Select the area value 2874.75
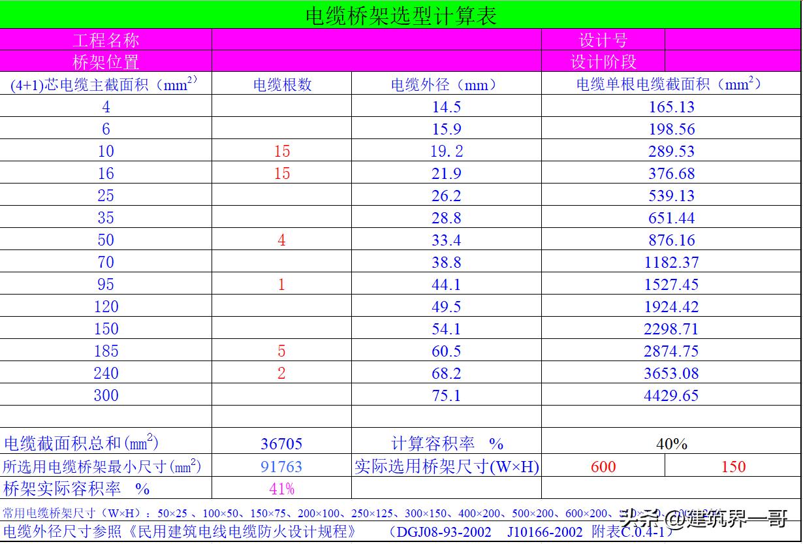 pos(672,351)
